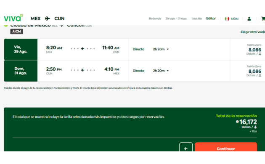
Task: Click the 11:40 AM arrival time
Action: 111,48
